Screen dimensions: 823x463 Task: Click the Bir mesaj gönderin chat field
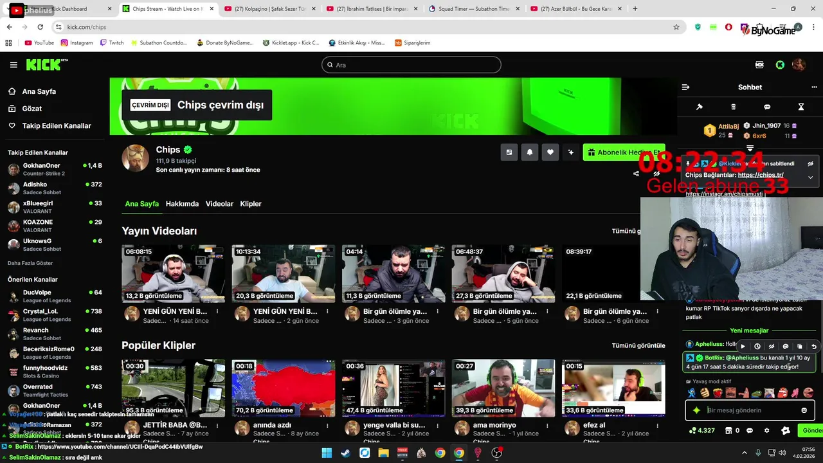[x=751, y=410]
